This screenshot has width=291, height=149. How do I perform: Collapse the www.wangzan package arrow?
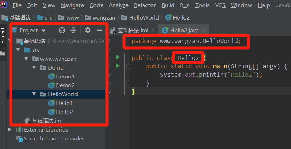point(26,59)
